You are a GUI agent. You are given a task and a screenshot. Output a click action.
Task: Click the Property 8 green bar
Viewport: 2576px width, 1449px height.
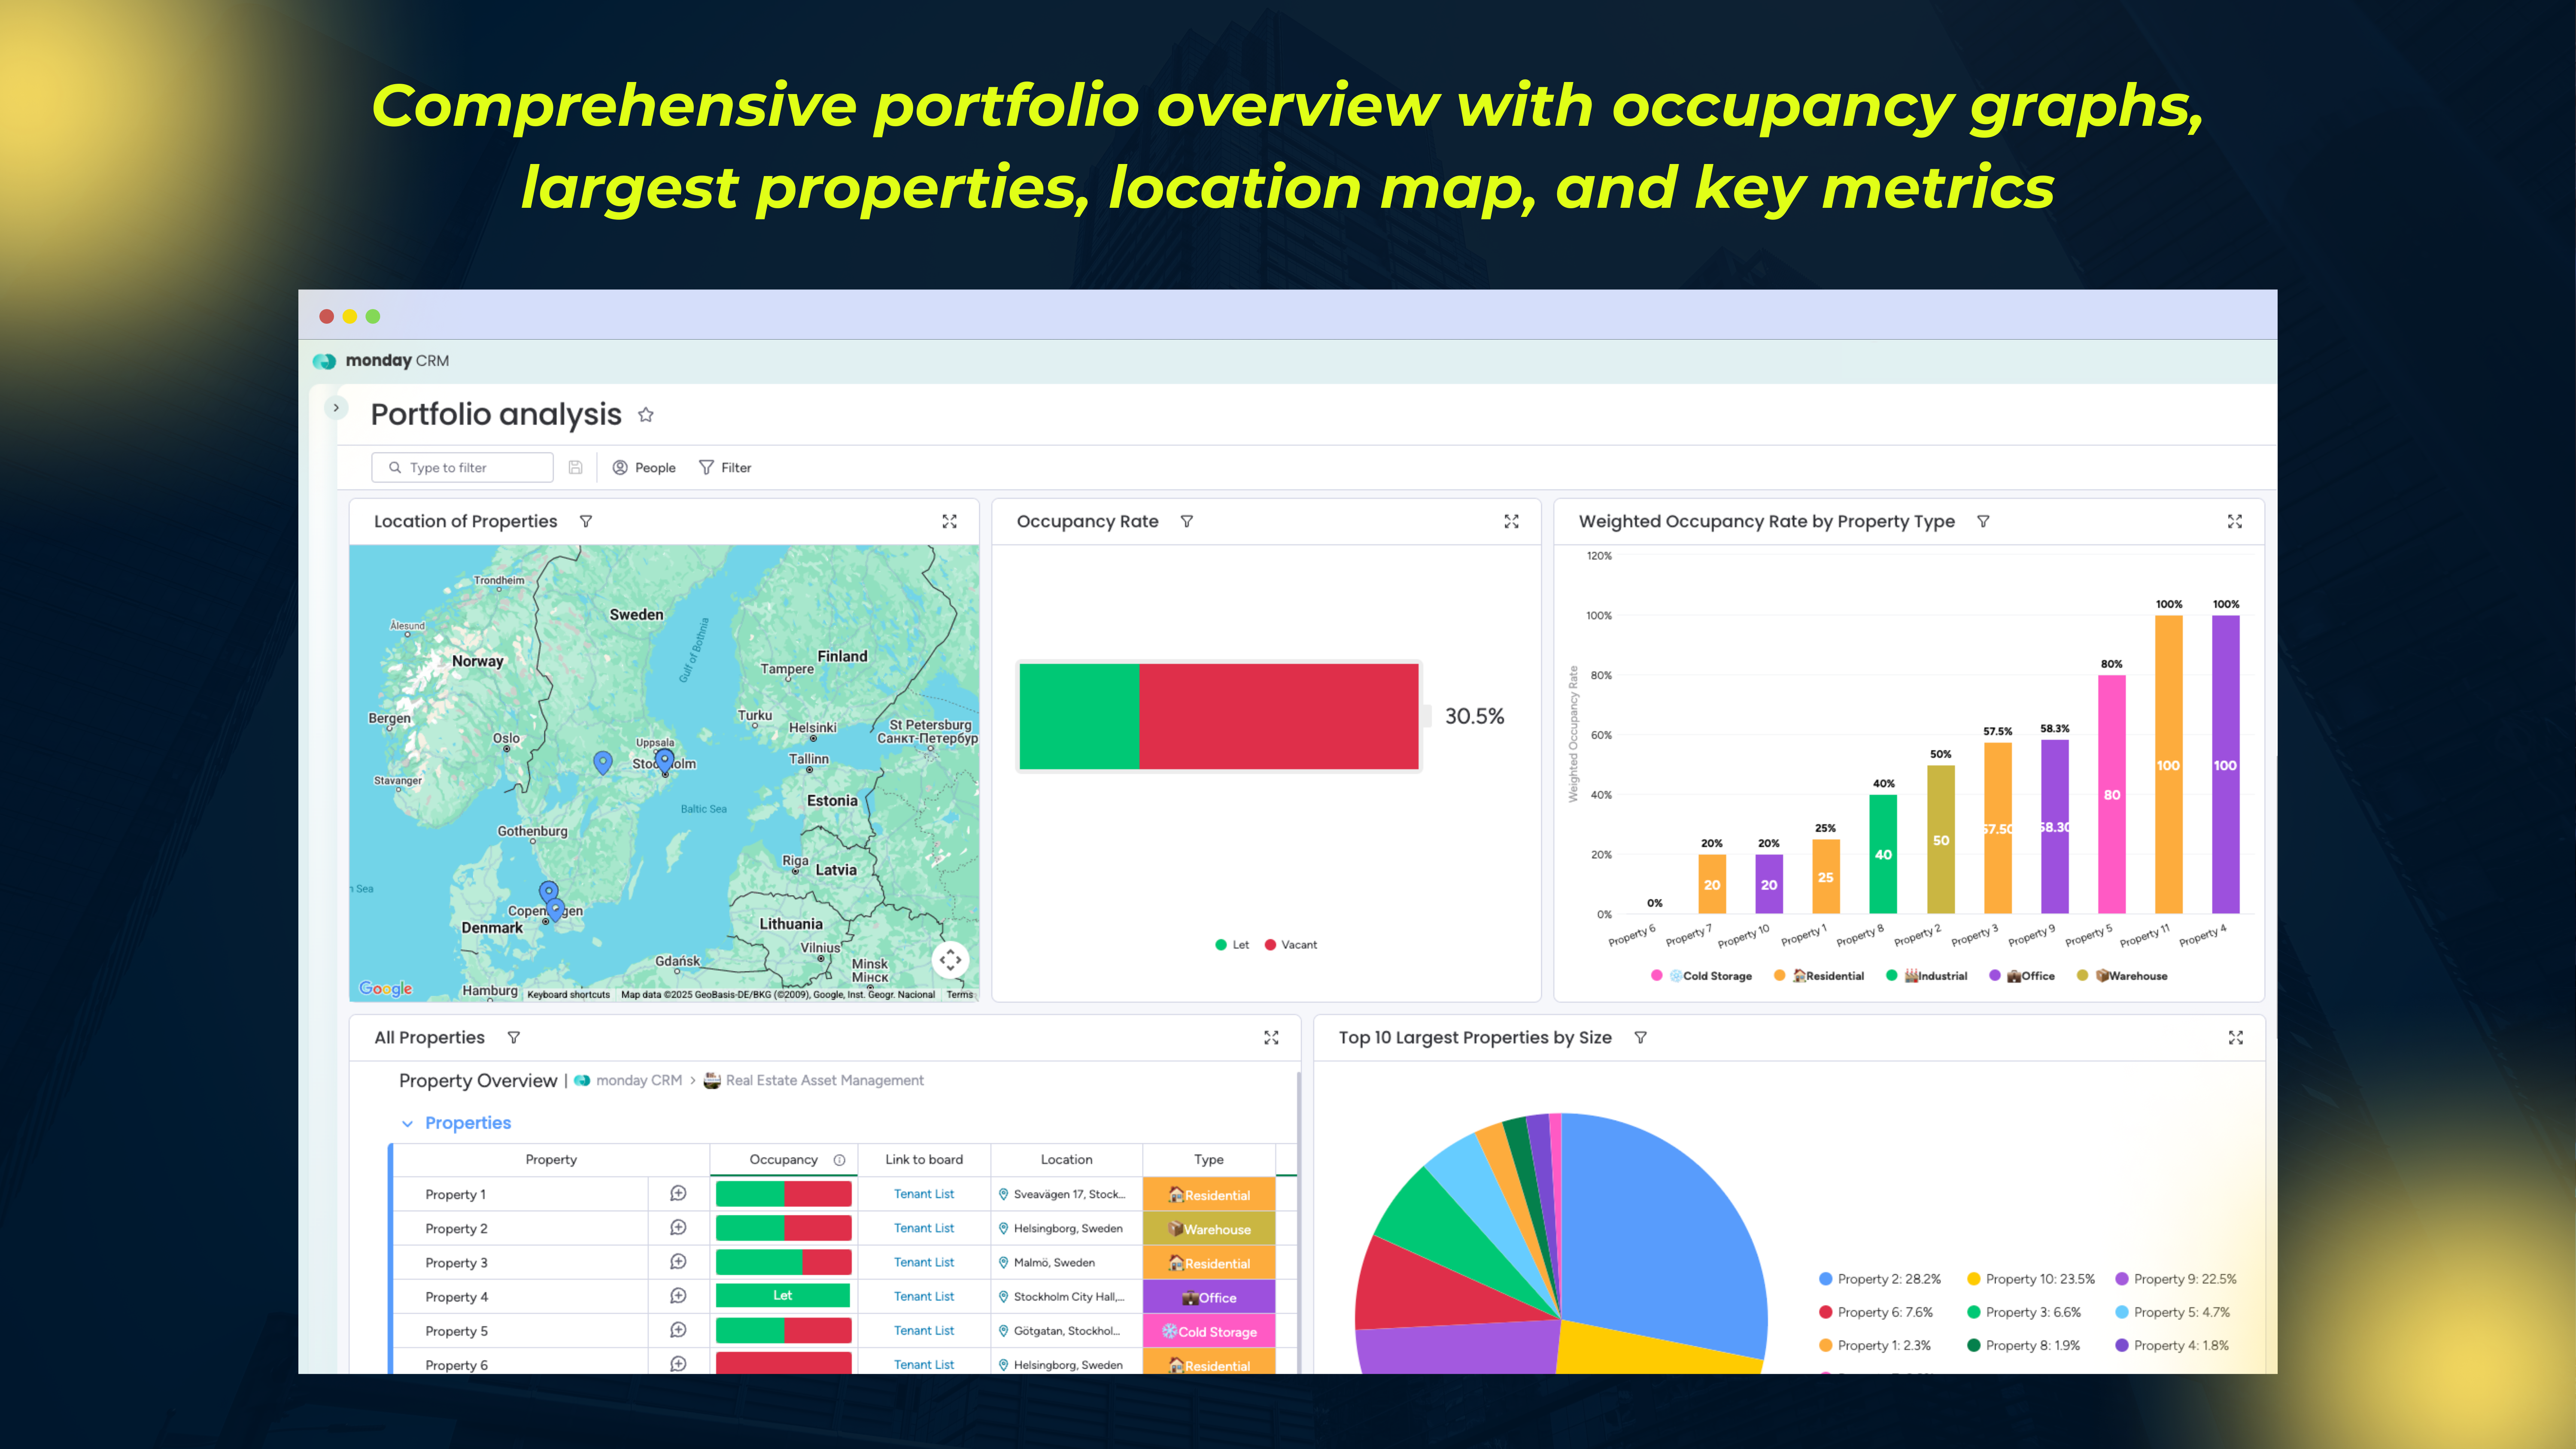1883,854
